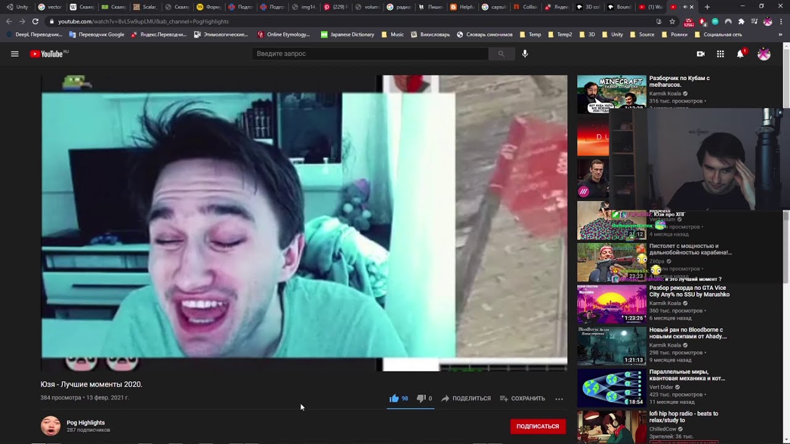Open lofi hip hop radio video title
790x444 pixels.
(684, 417)
